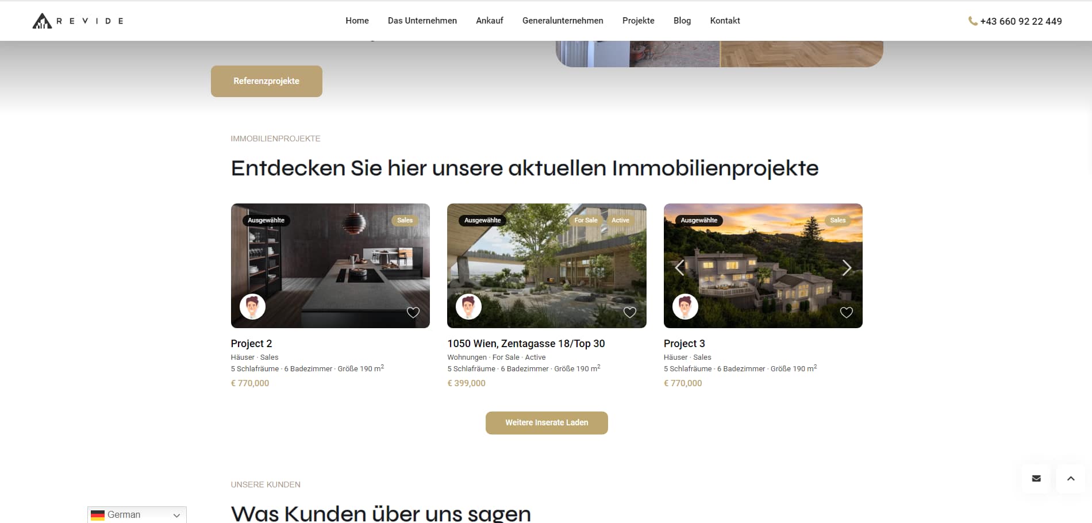Click Weitere Inserate Laden button
This screenshot has width=1092, height=523.
(x=547, y=423)
